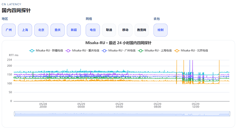Click the 05/29 04:00 axis label
This screenshot has width=237, height=129.
[119, 105]
